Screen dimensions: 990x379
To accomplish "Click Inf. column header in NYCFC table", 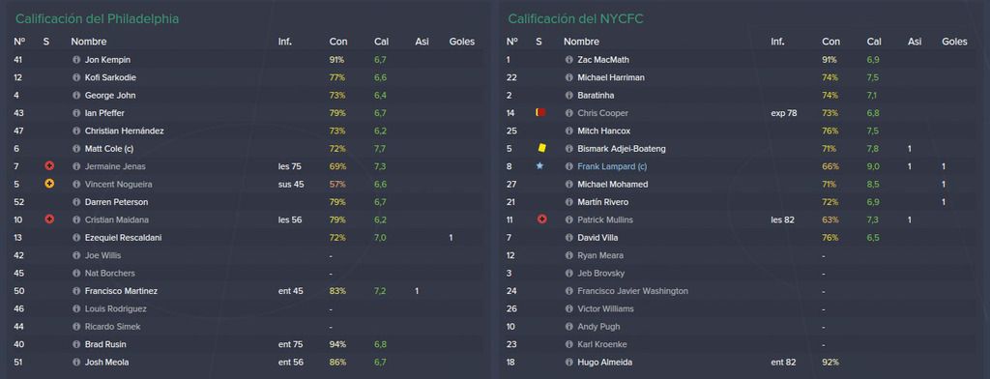I will (777, 42).
